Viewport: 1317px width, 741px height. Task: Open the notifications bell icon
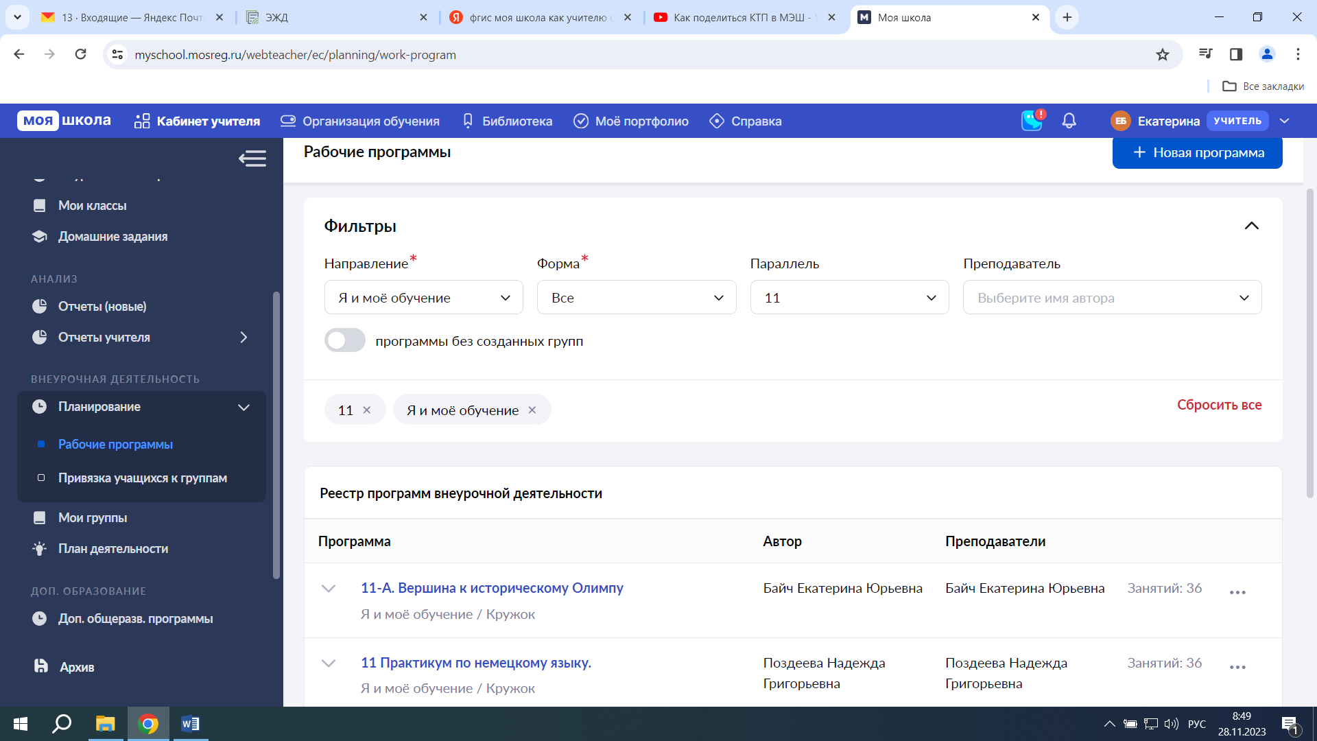pyautogui.click(x=1069, y=121)
